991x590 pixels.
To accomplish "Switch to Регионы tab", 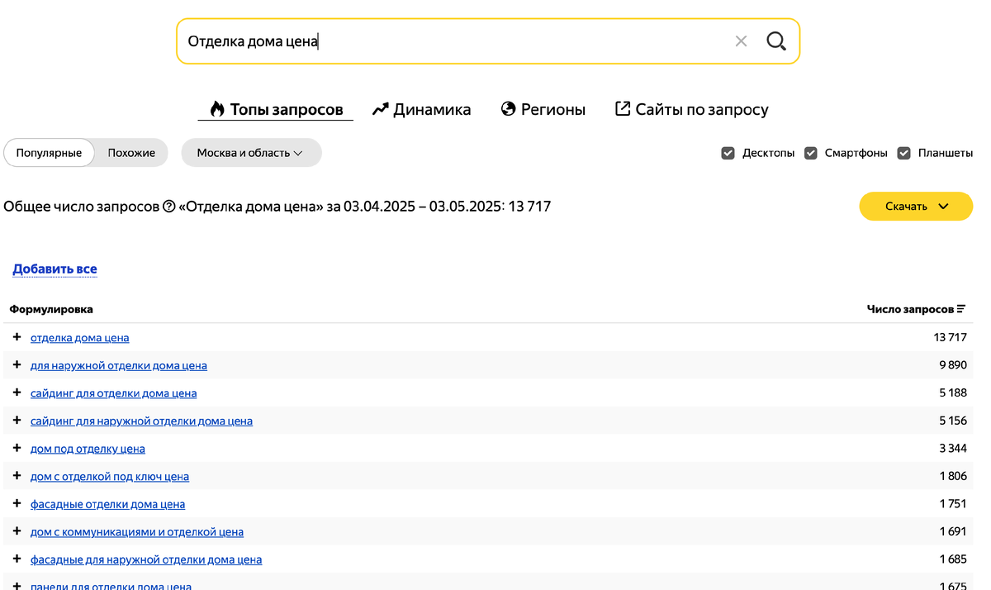I will tap(543, 109).
